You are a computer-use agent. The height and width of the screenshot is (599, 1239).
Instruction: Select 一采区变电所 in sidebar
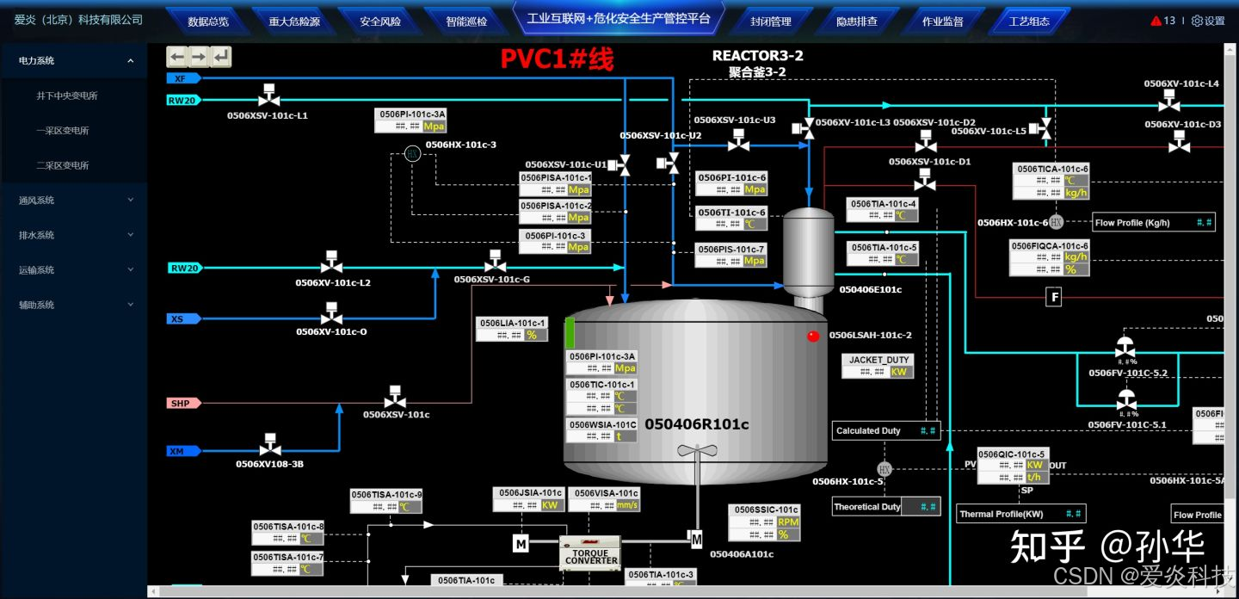pos(63,131)
